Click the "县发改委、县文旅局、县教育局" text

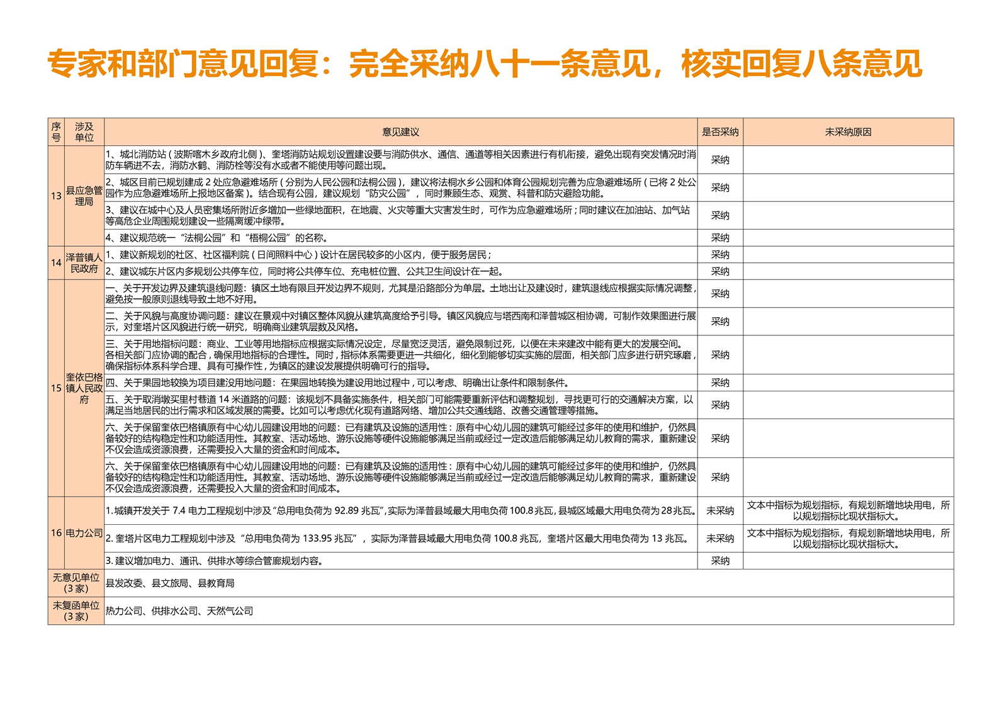(170, 583)
